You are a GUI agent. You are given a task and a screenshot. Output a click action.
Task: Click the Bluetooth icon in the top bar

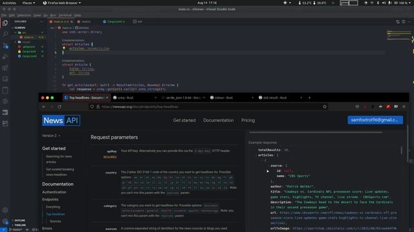378,3
